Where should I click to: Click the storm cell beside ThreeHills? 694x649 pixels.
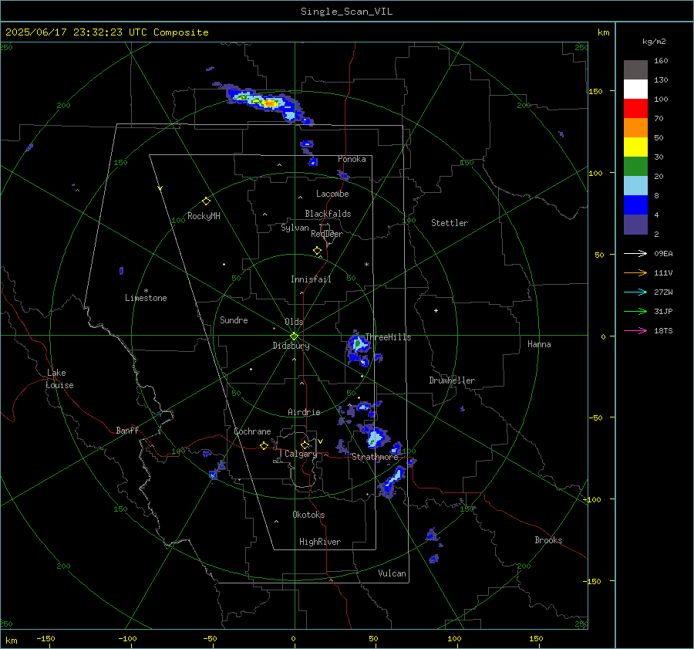(358, 344)
